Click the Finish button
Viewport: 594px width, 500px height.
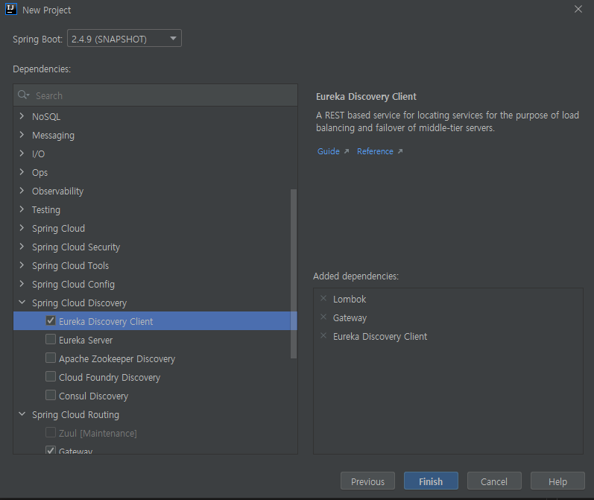pyautogui.click(x=431, y=481)
